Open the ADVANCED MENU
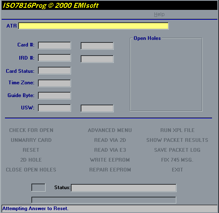 110,130
